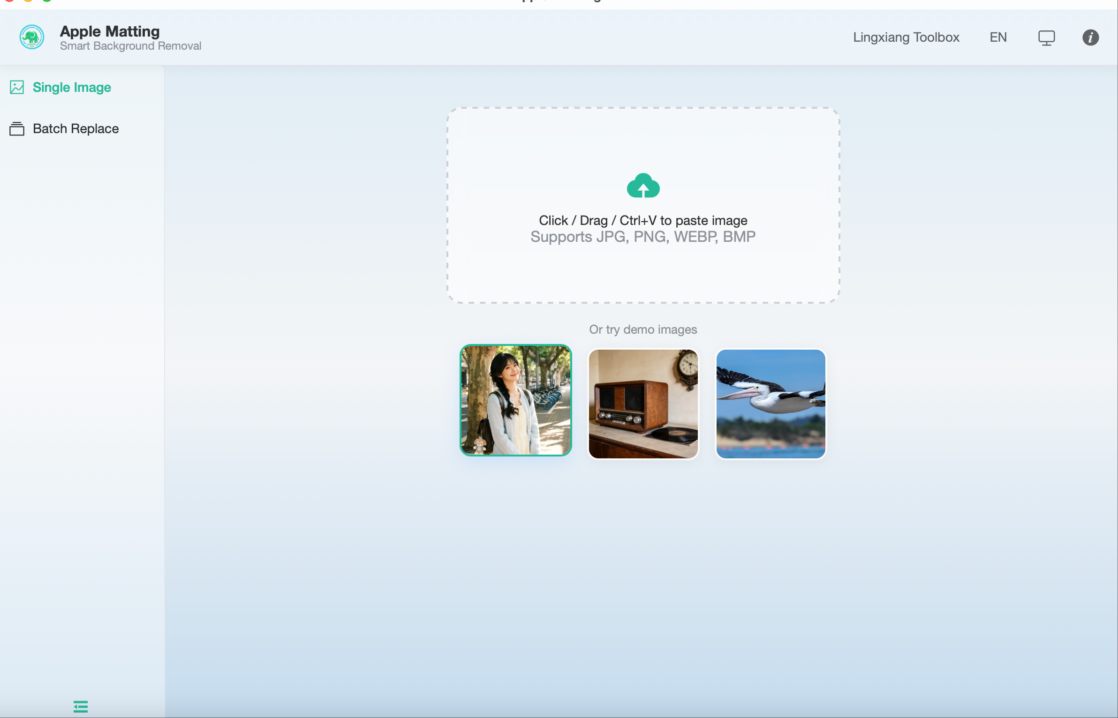
Task: Toggle the EN language switch
Action: [x=998, y=37]
